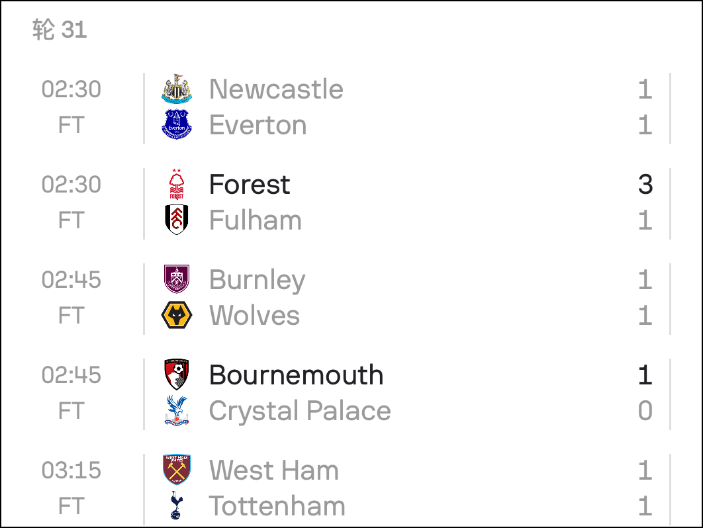Click the 03:15 West Ham kickoff time
Image resolution: width=703 pixels, height=528 pixels.
[71, 470]
